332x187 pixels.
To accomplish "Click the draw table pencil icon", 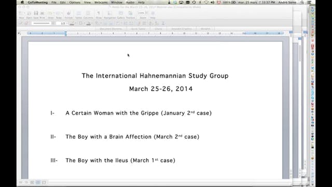I will click(21, 23).
